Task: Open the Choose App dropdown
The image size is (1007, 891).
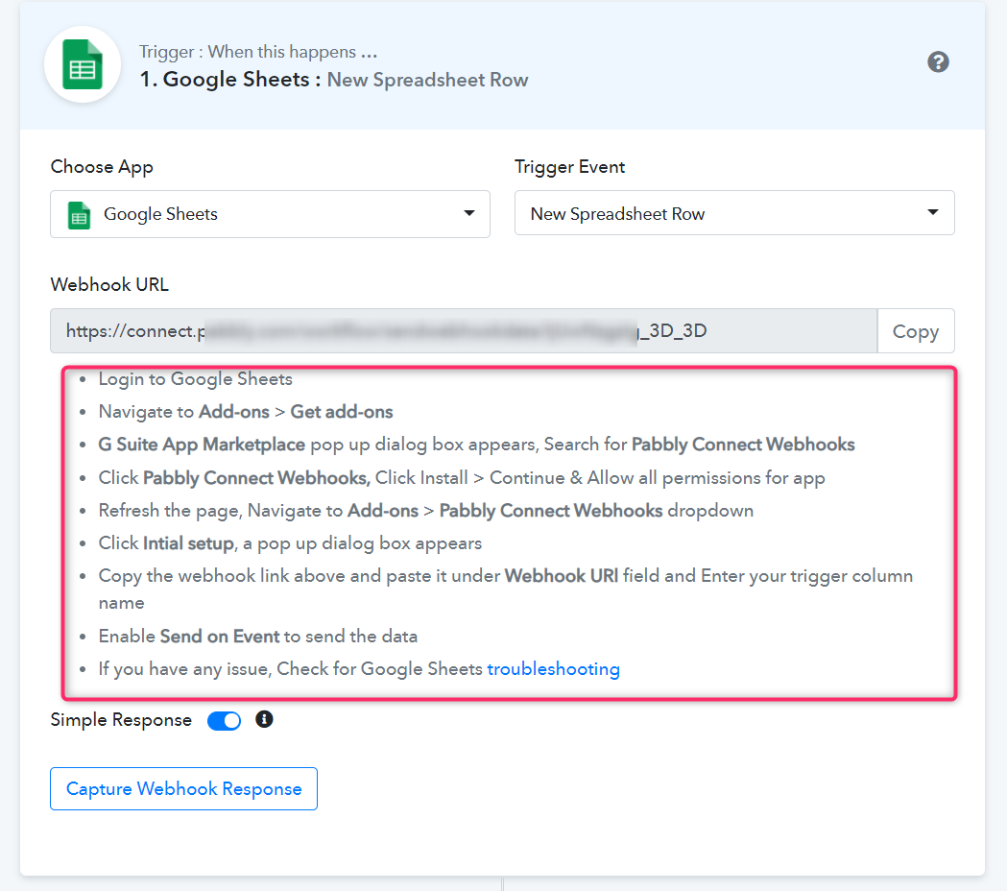Action: pyautogui.click(x=270, y=214)
